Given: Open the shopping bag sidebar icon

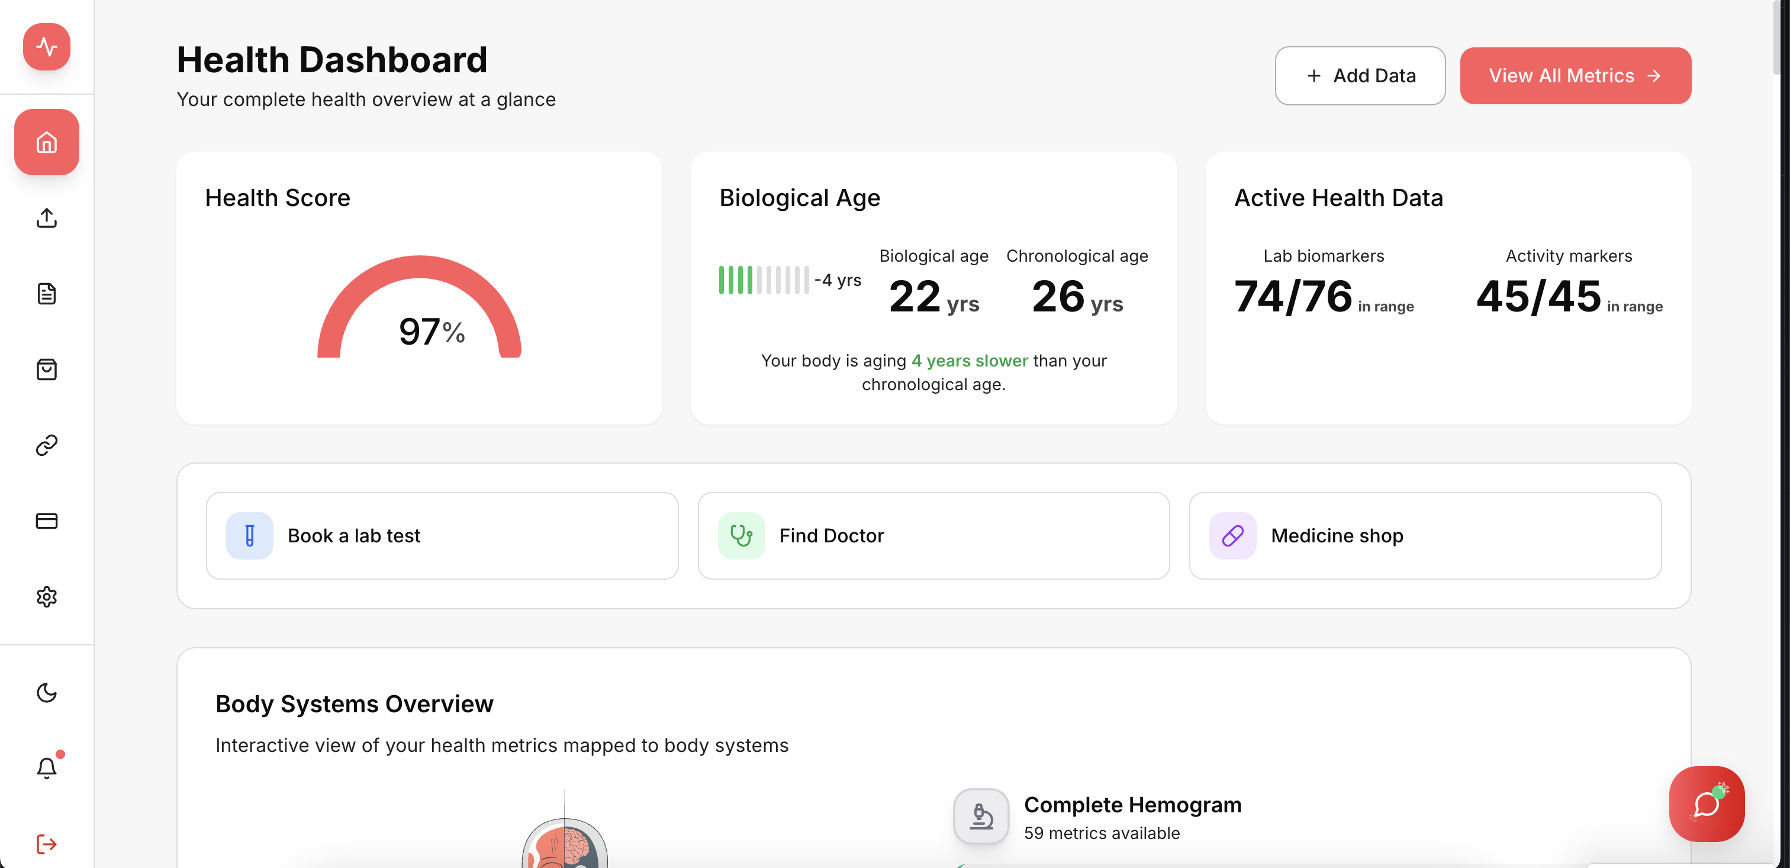Looking at the screenshot, I should point(47,369).
